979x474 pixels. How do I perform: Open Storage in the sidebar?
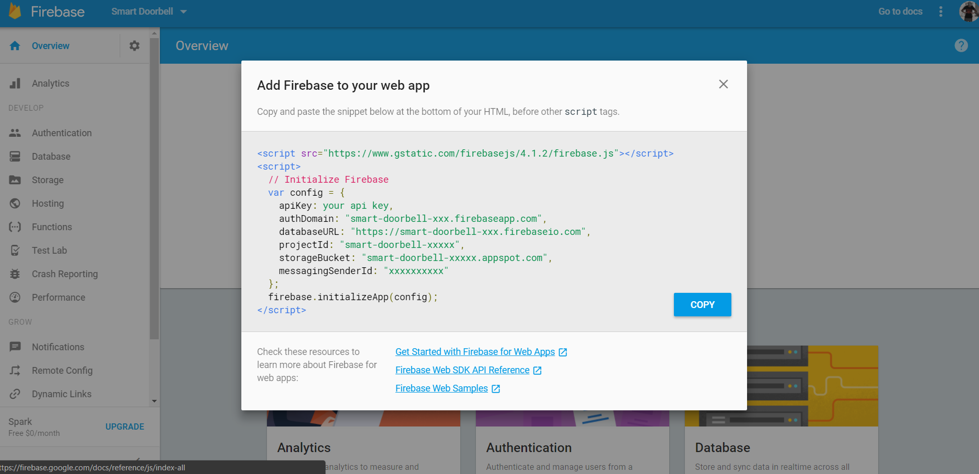[48, 180]
